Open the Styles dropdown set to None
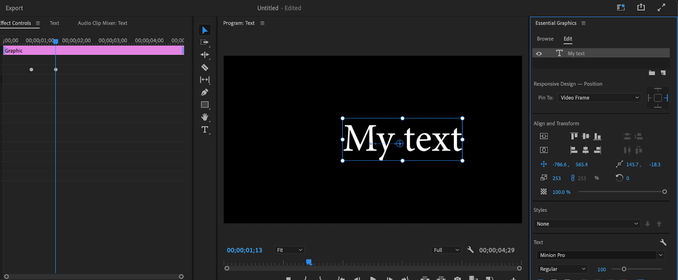This screenshot has height=280, width=678. pos(587,224)
